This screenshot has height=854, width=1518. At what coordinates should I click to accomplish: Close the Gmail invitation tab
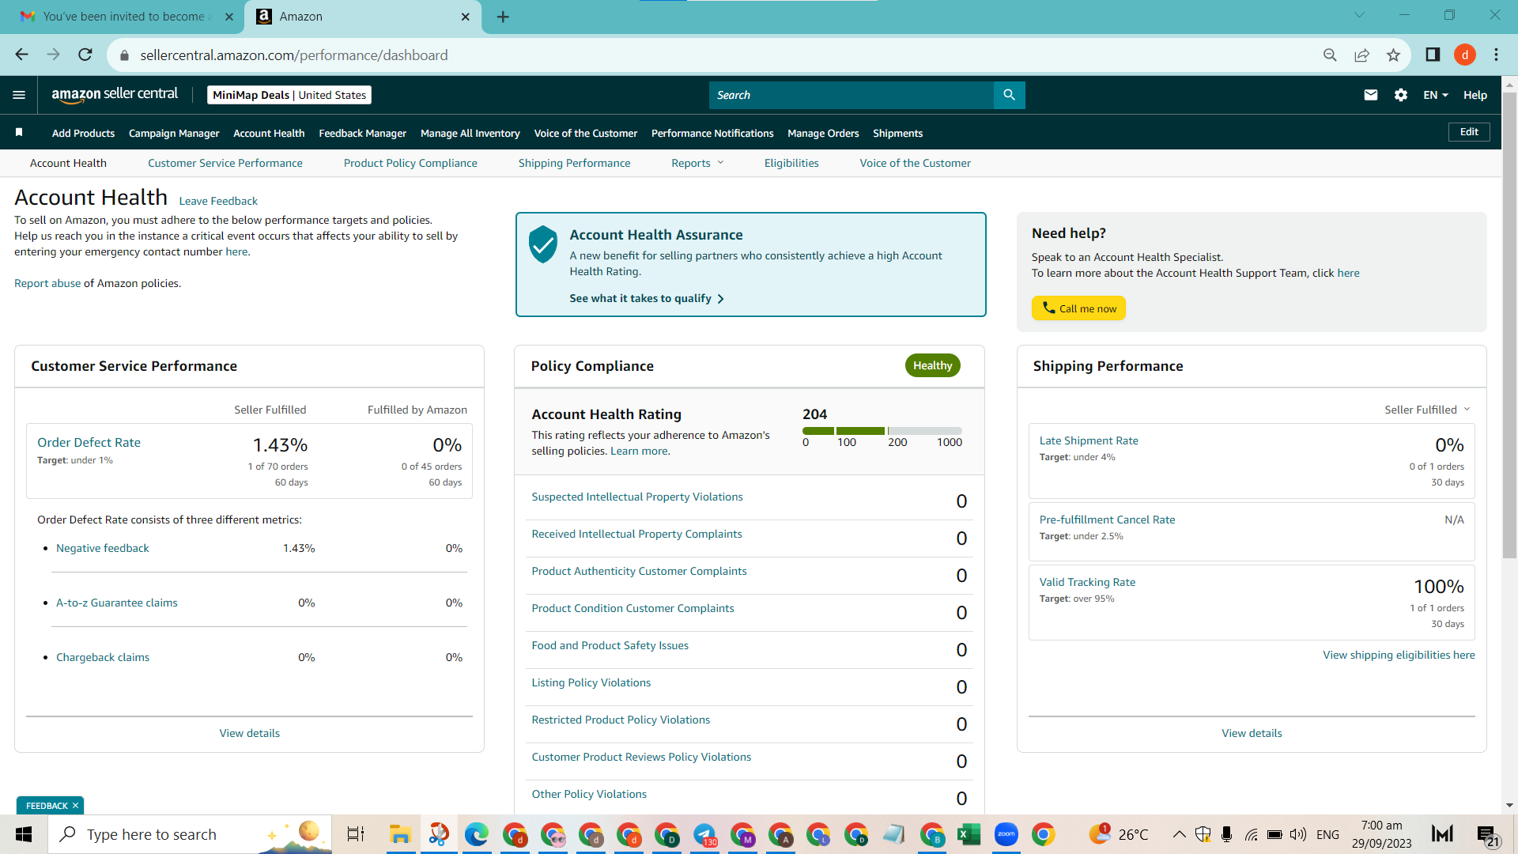229,17
